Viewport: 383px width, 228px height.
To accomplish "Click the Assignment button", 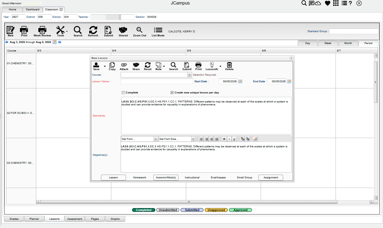I will (x=271, y=178).
